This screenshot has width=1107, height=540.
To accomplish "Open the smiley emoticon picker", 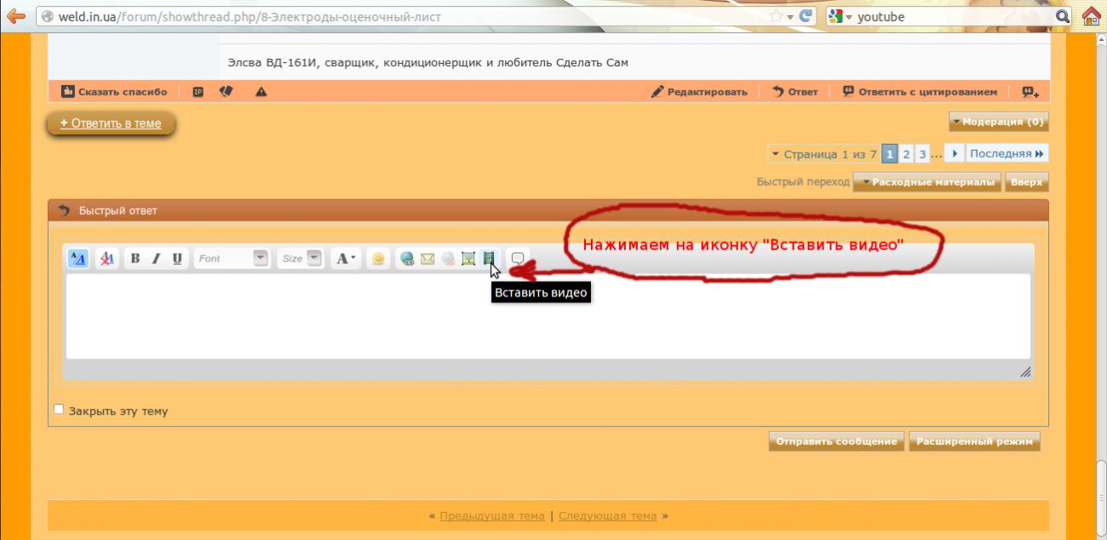I will click(x=378, y=258).
